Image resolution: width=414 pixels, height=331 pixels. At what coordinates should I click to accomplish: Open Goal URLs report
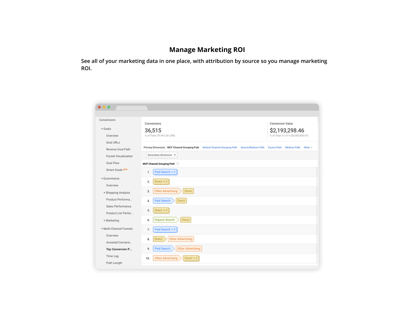coord(113,143)
